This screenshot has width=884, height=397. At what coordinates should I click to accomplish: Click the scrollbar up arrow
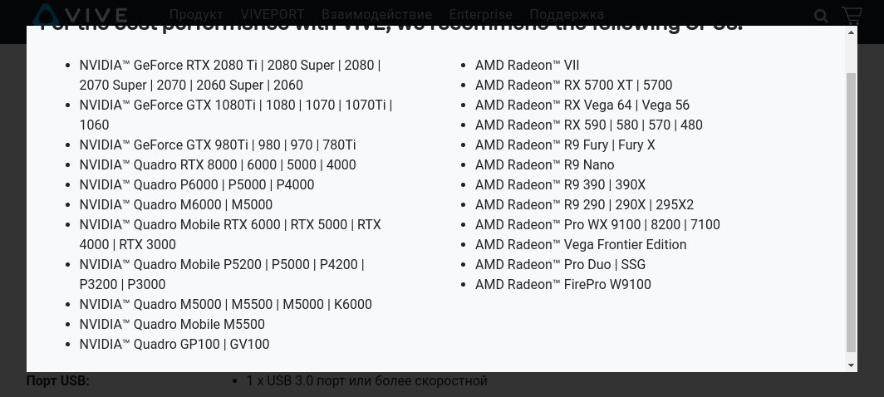click(x=851, y=33)
